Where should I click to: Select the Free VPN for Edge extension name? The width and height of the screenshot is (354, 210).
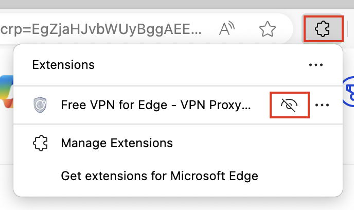point(156,105)
